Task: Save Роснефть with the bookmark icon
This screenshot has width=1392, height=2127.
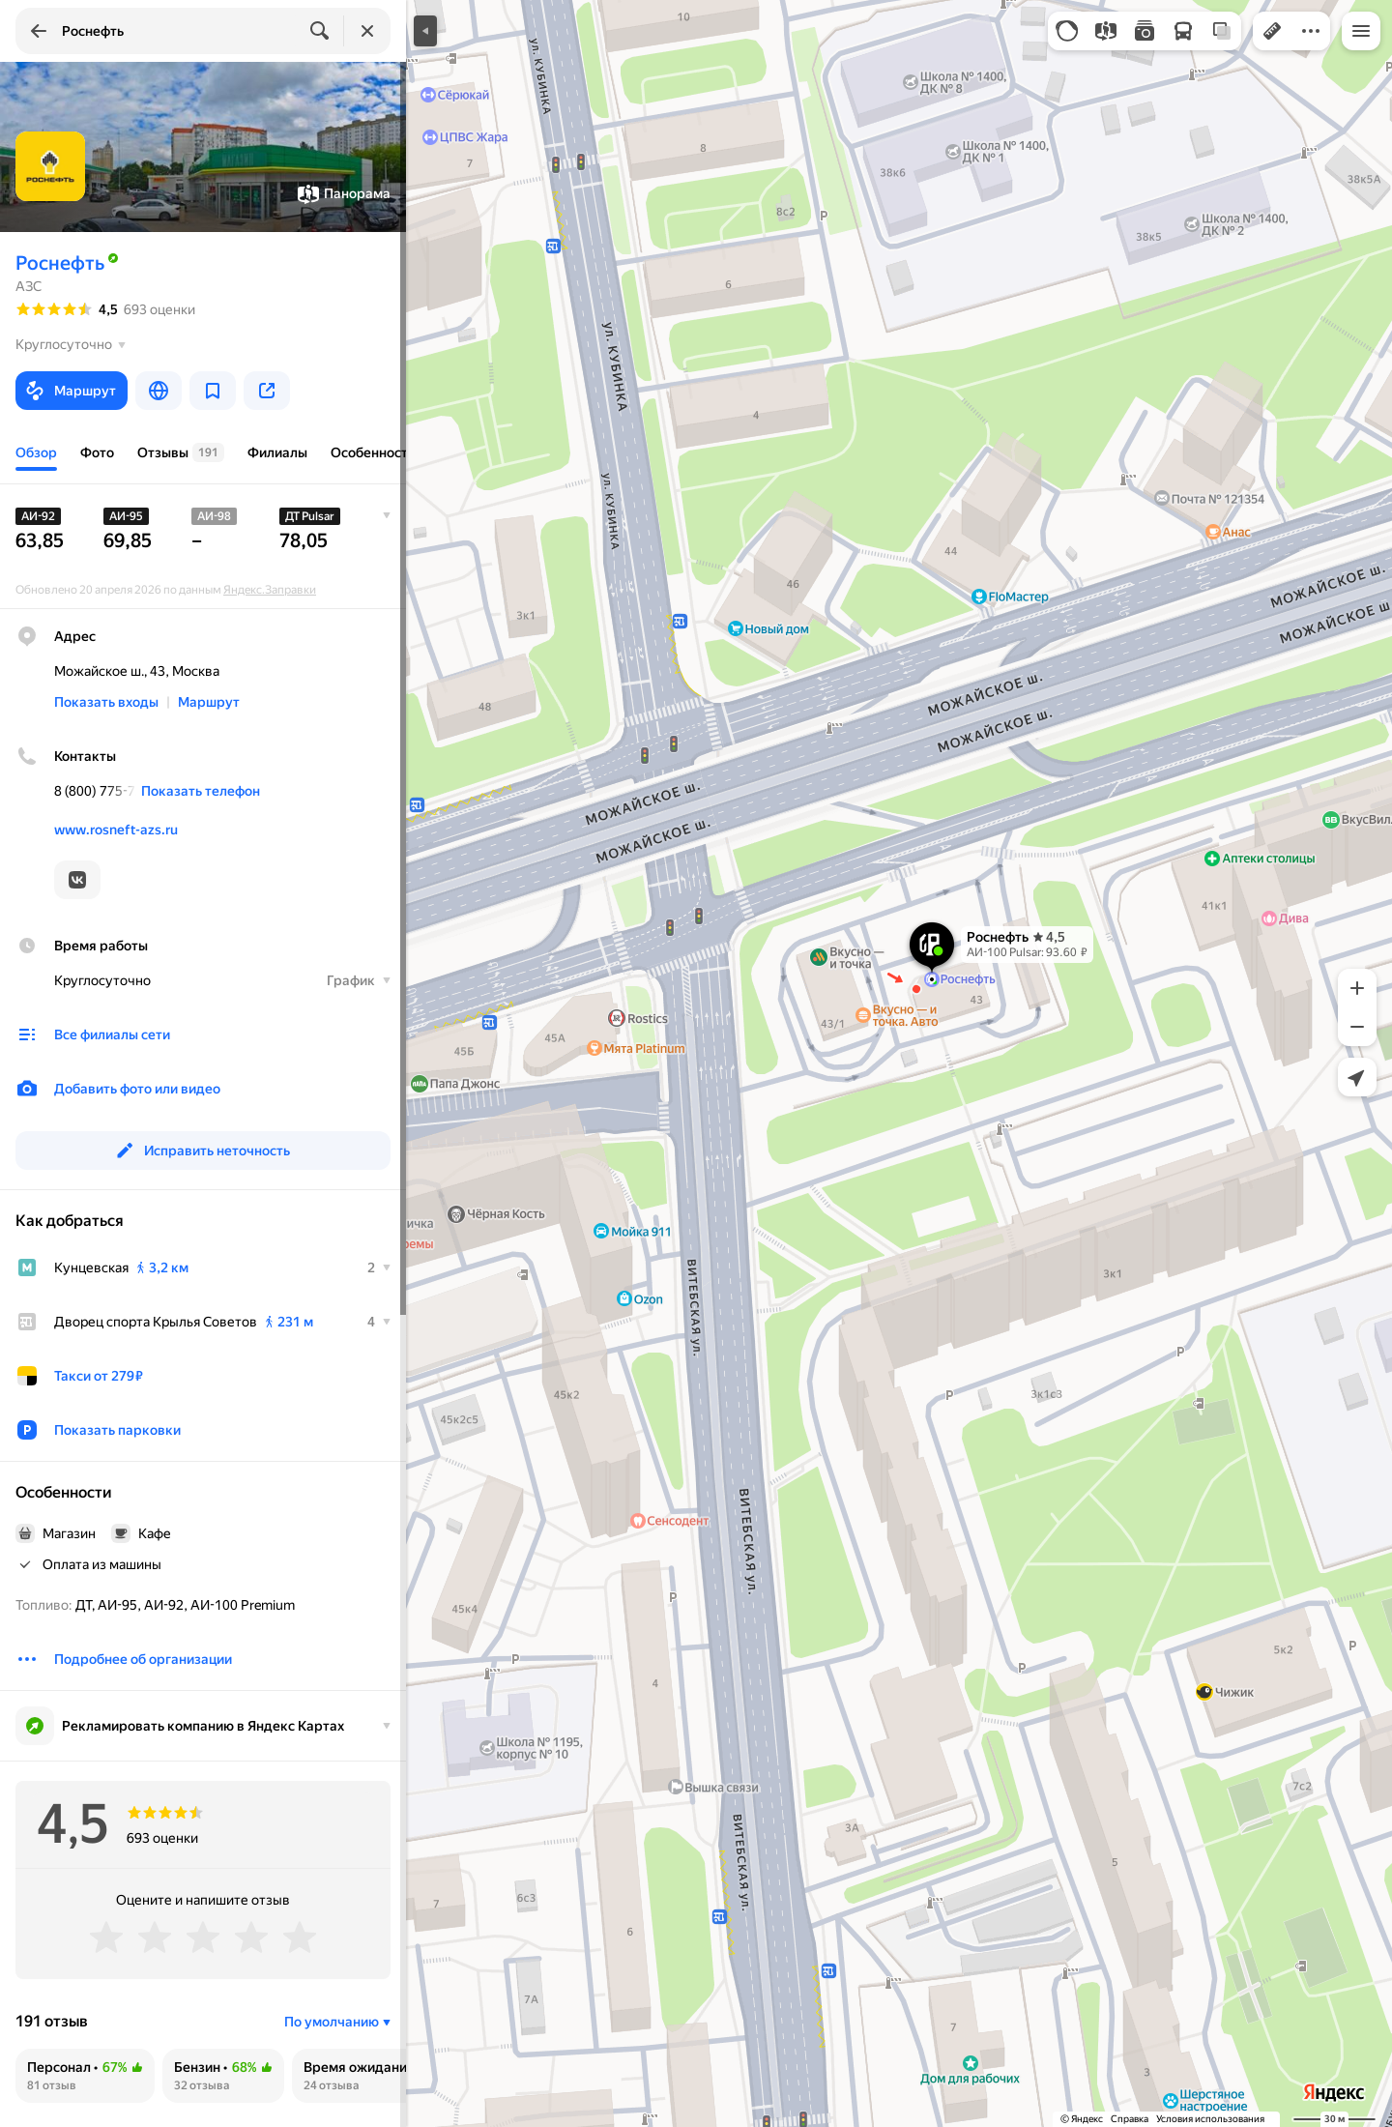Action: coord(213,391)
